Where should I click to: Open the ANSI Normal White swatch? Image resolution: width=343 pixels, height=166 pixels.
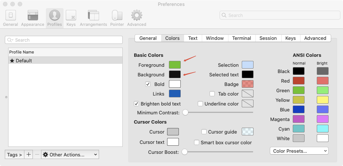point(299,138)
